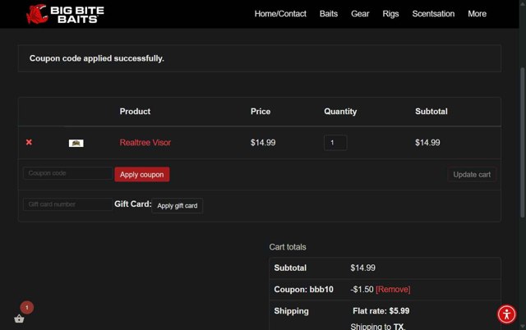Click the Apply coupon button
Image resolution: width=526 pixels, height=330 pixels.
(x=142, y=175)
